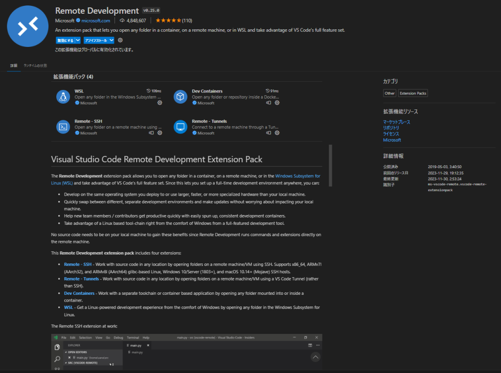Click the Remote - Tunnels monitor icon
Image resolution: width=501 pixels, height=373 pixels.
[181, 127]
